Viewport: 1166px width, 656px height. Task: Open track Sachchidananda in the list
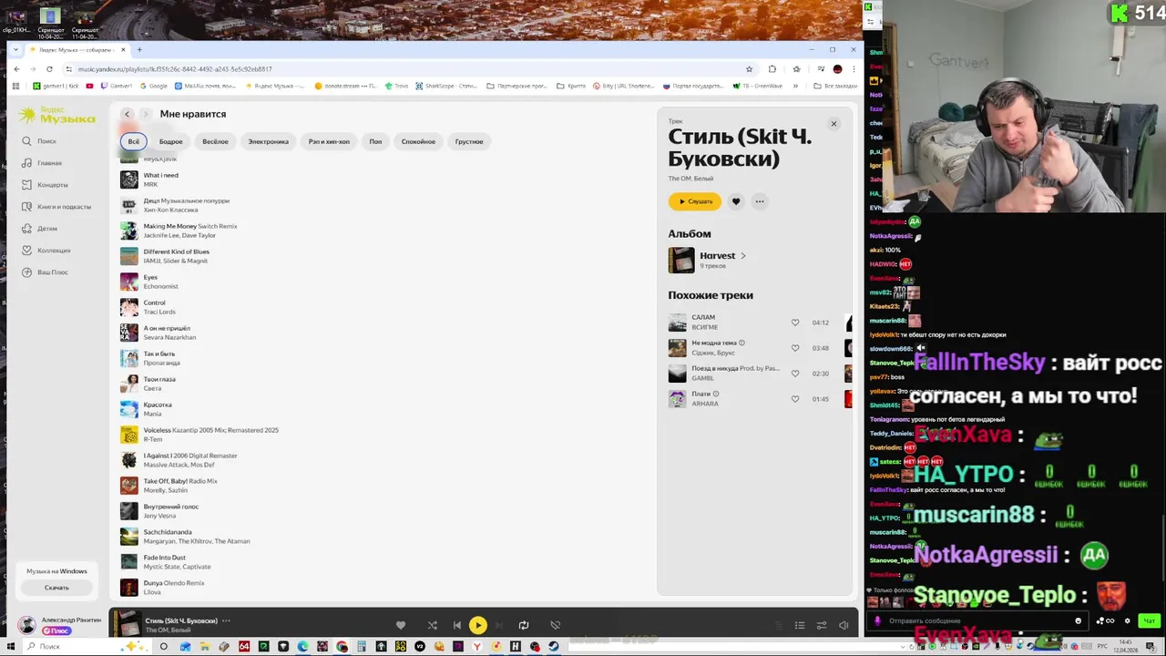coord(168,532)
